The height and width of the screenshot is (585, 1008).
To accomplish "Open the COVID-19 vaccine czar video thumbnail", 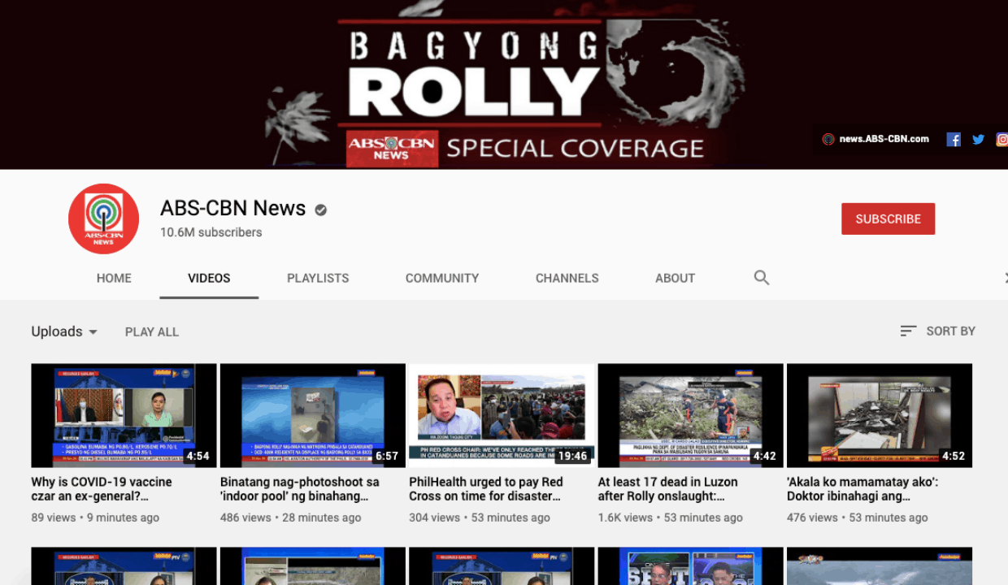I will (x=124, y=415).
